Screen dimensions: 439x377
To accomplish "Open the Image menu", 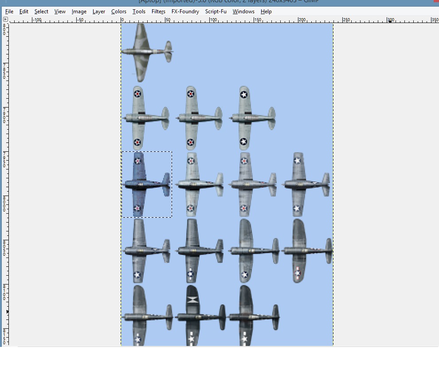I will click(79, 12).
